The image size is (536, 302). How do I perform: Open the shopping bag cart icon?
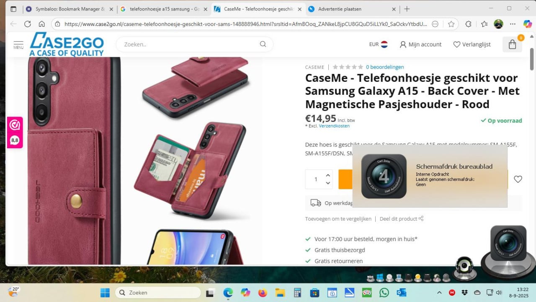point(512,44)
